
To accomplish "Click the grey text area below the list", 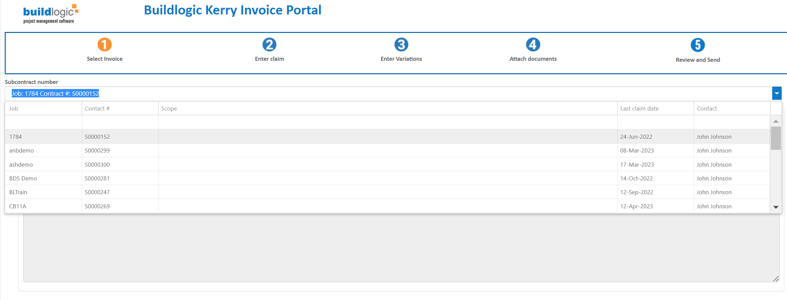I will pos(401,248).
